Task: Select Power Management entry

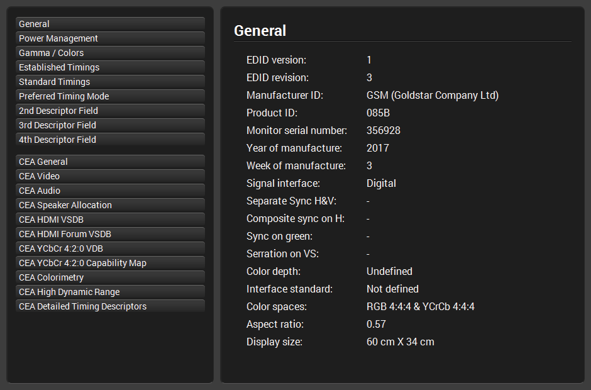Action: [110, 38]
